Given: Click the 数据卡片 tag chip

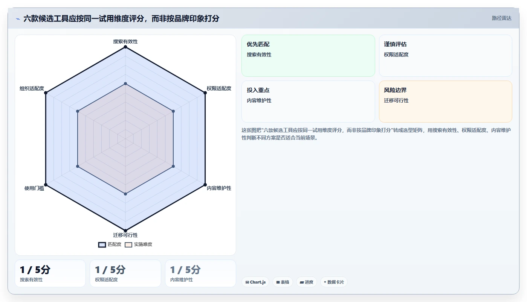Looking at the screenshot, I should [334, 282].
